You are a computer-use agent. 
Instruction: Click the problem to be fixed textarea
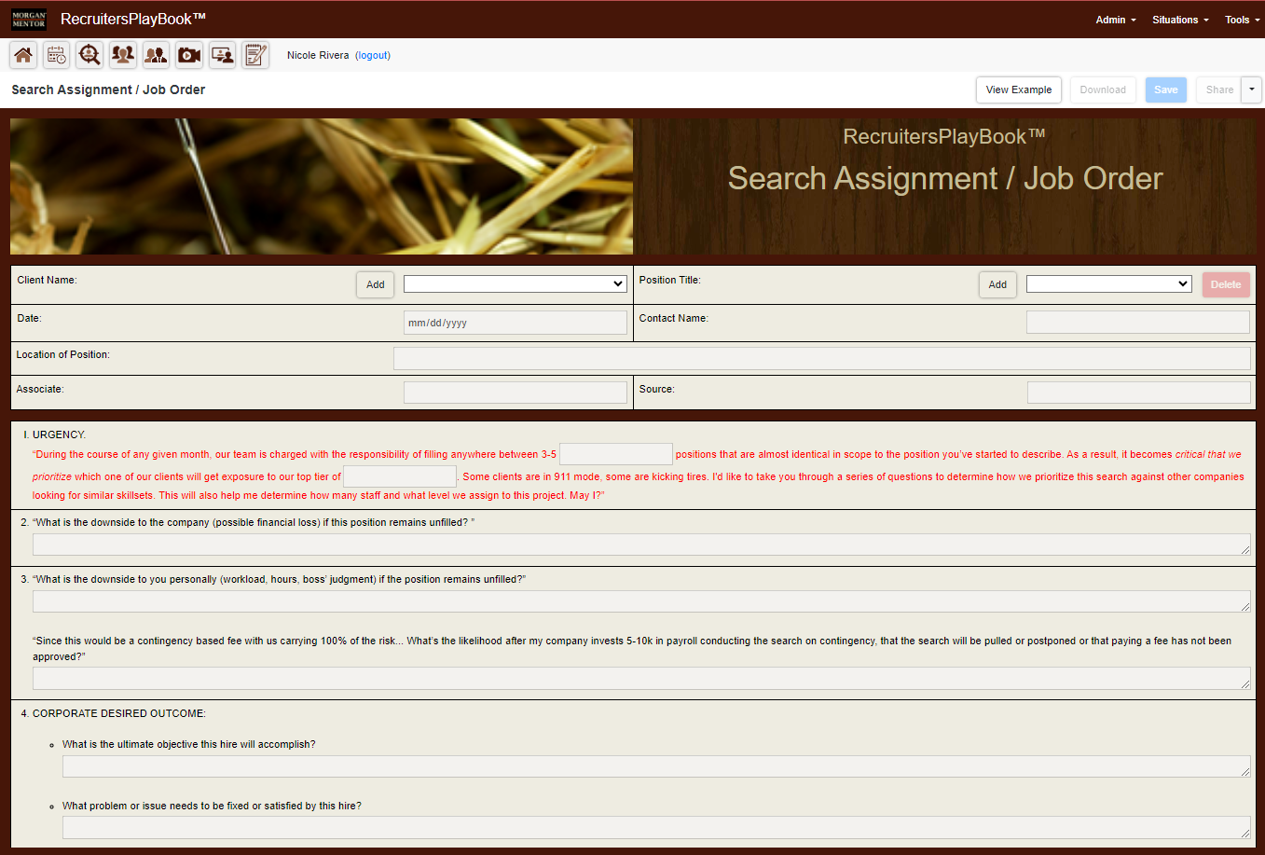tap(656, 828)
